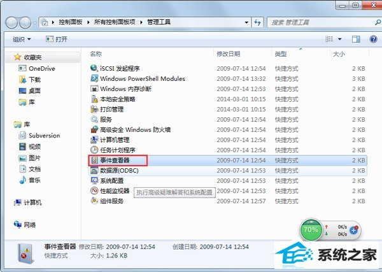Viewport: 382px width, 272px height.
Task: Click the 任务计划程序 clock icon
Action: tap(94, 150)
